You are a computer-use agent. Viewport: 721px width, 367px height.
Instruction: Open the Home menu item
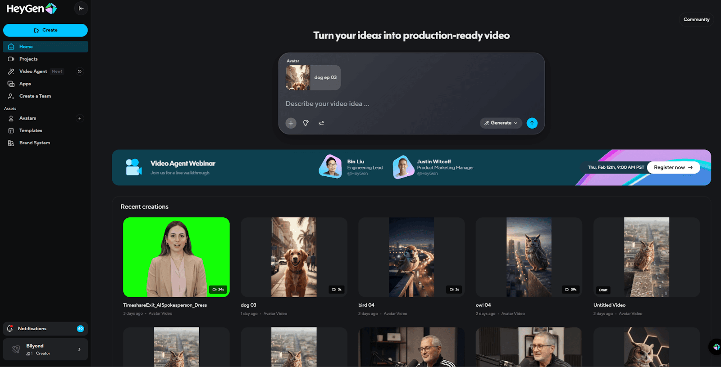pyautogui.click(x=46, y=47)
